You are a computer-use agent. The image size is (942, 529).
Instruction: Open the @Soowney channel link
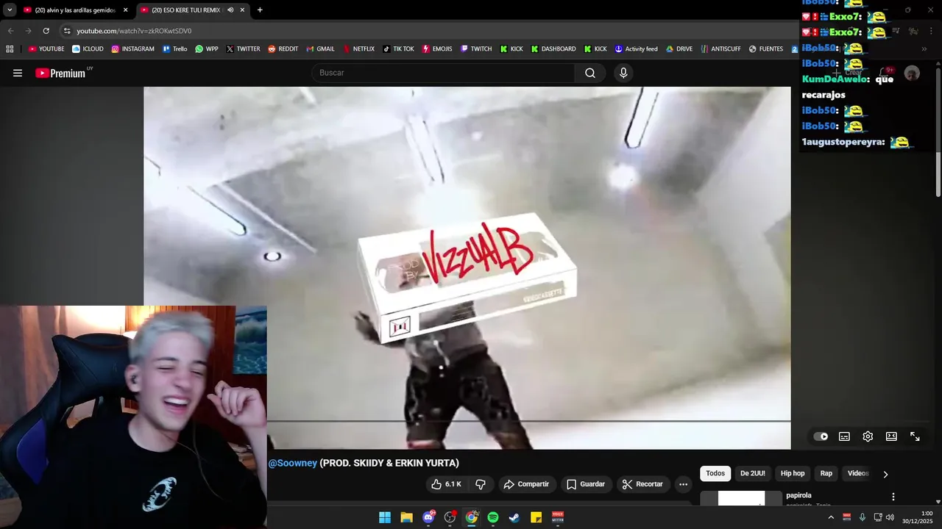[x=293, y=463]
